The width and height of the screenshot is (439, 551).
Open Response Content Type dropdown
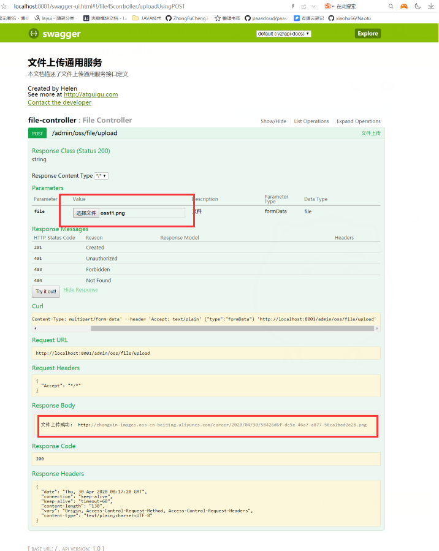[101, 176]
